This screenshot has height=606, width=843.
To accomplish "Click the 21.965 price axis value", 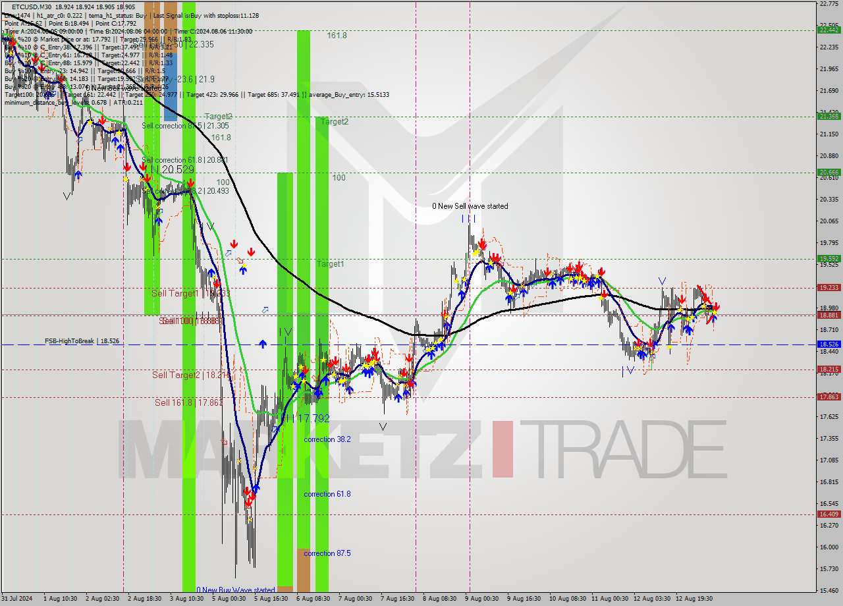I will [x=829, y=69].
